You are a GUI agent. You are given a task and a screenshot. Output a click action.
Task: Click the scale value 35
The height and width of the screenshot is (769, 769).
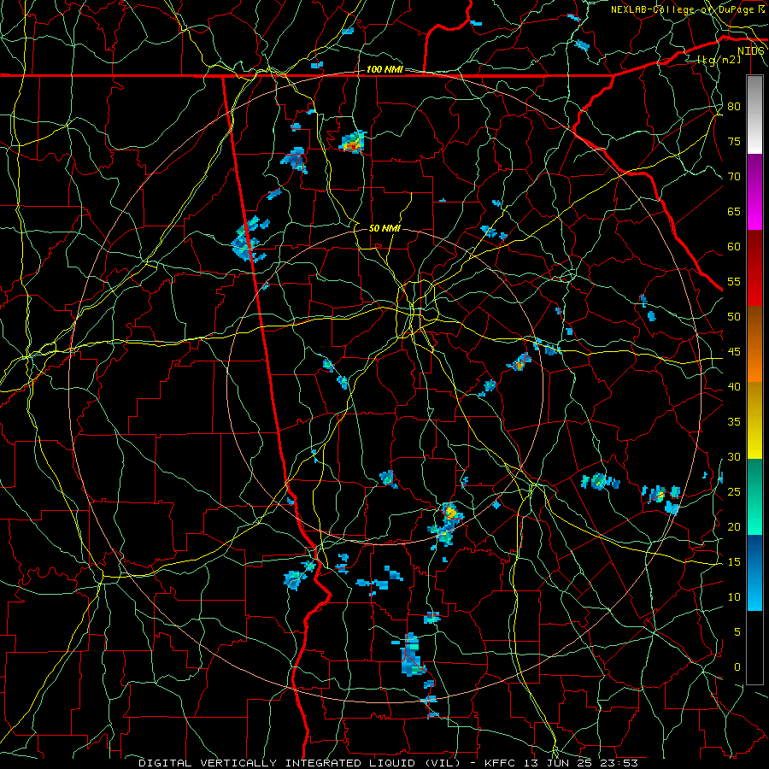coord(734,422)
